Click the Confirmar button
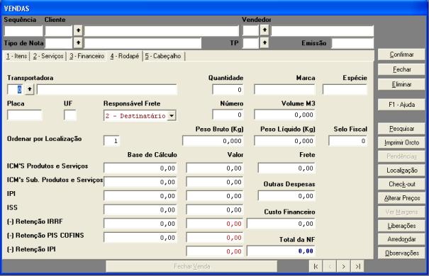The height and width of the screenshot is (276, 429). (401, 54)
